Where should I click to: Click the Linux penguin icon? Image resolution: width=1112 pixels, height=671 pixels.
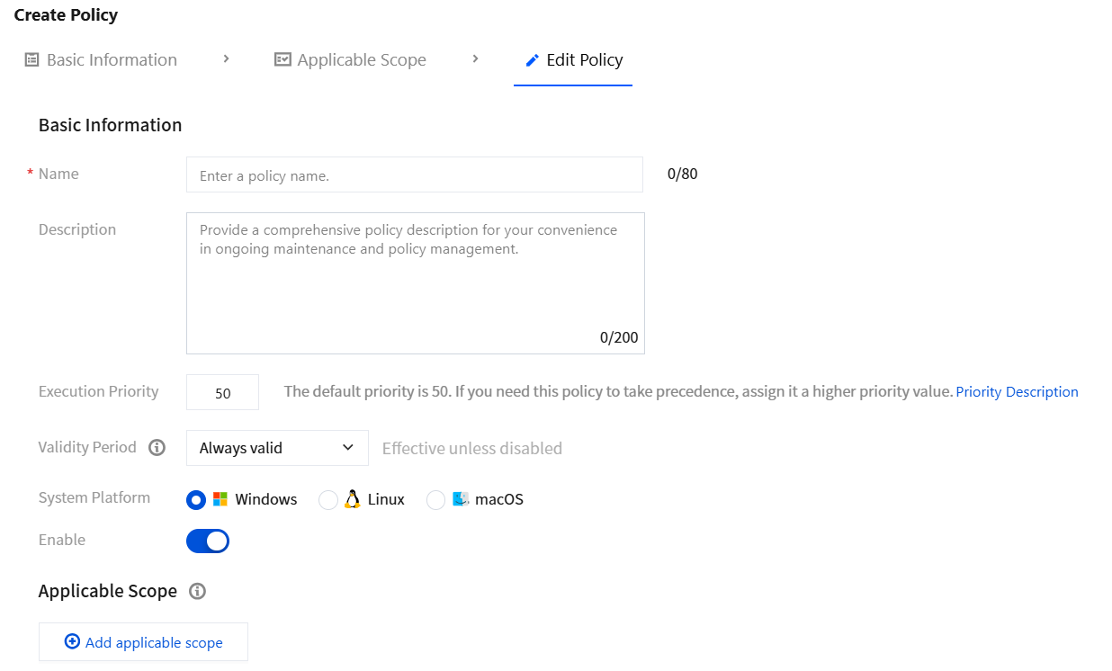[x=353, y=499]
